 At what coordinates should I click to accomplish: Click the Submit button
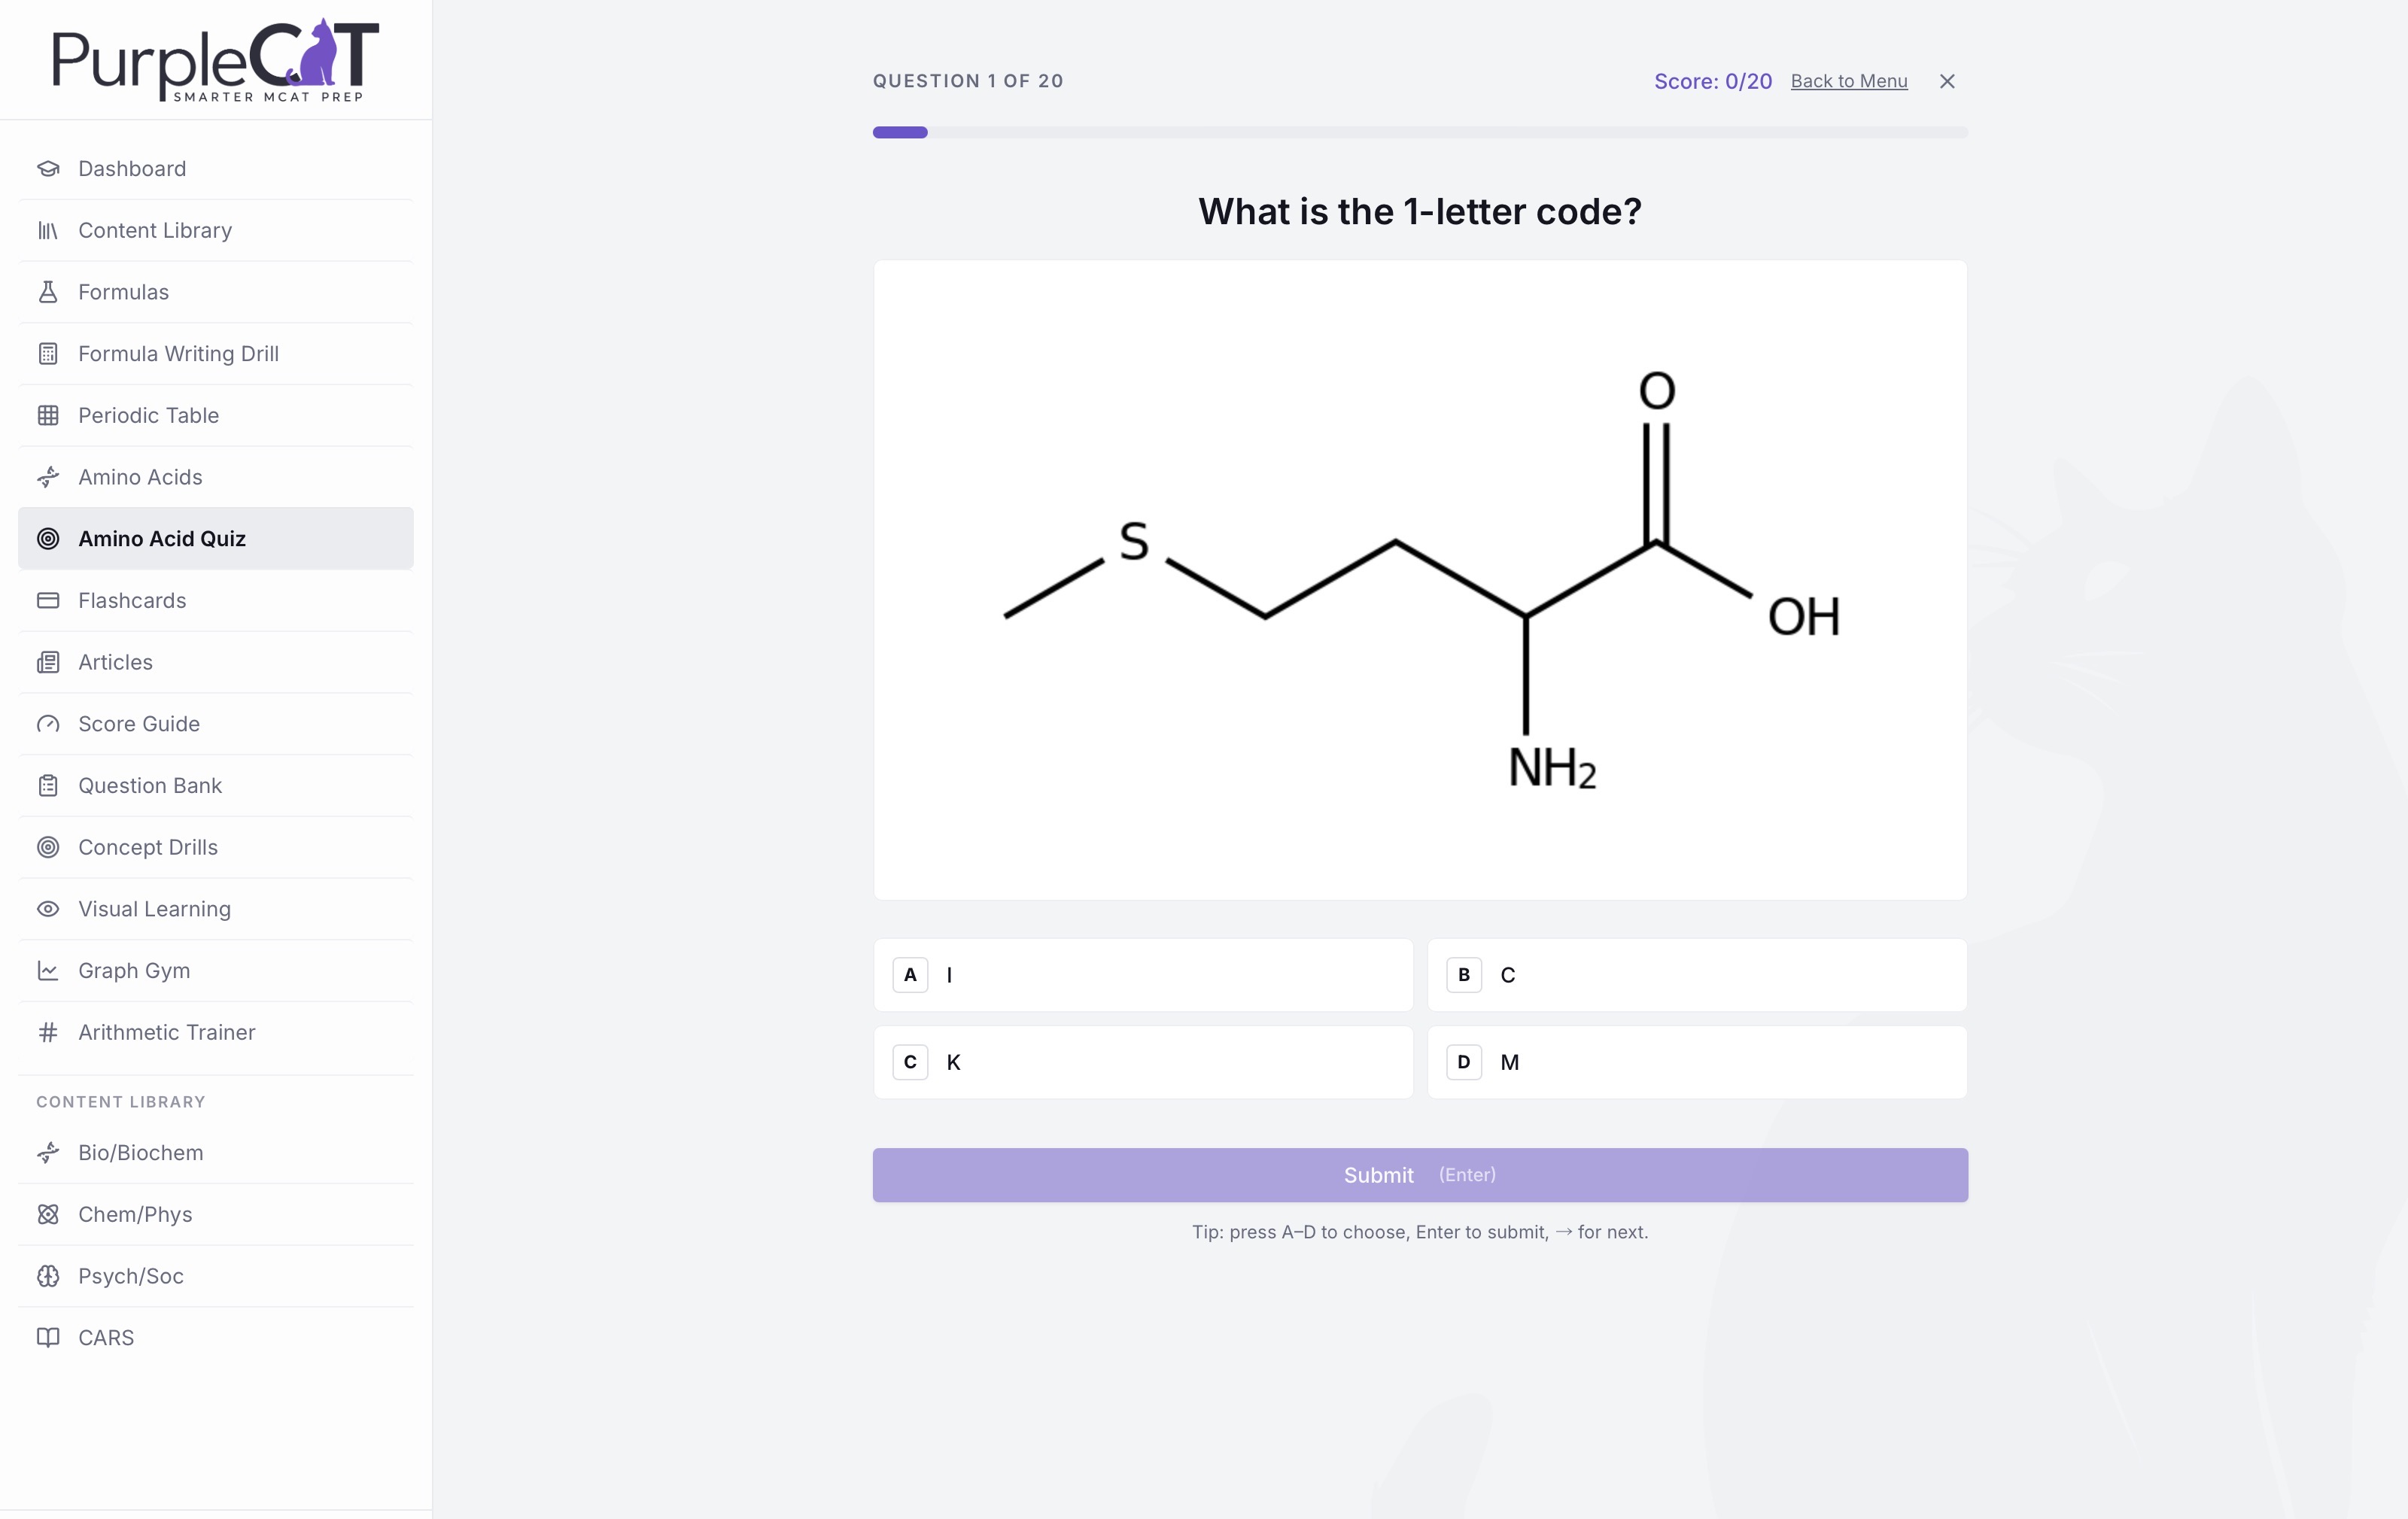coord(1420,1175)
